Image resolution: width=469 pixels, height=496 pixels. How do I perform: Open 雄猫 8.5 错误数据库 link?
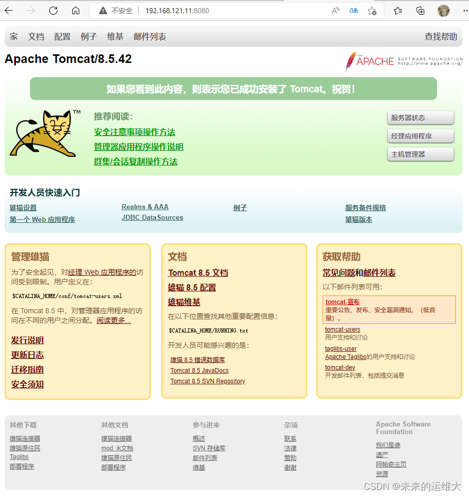[x=198, y=360]
